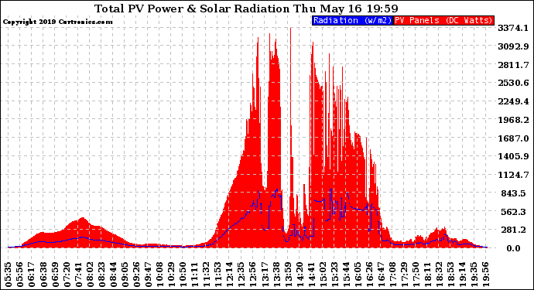Click the copyright 2019 Cartronics.com text

pos(57,22)
